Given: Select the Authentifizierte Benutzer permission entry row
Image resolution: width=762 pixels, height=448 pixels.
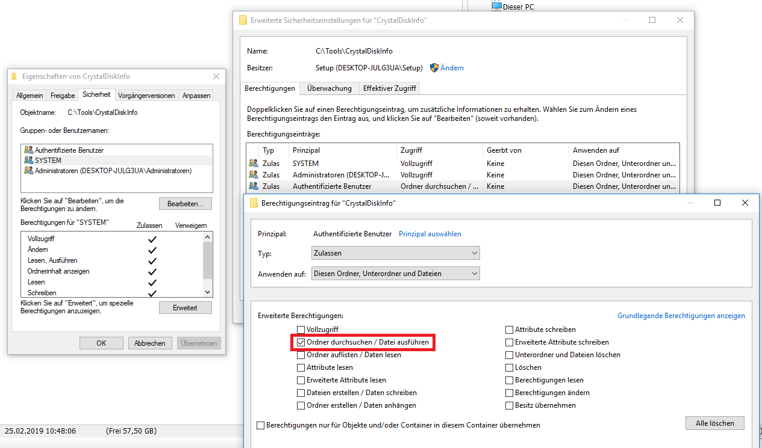Looking at the screenshot, I should point(331,186).
